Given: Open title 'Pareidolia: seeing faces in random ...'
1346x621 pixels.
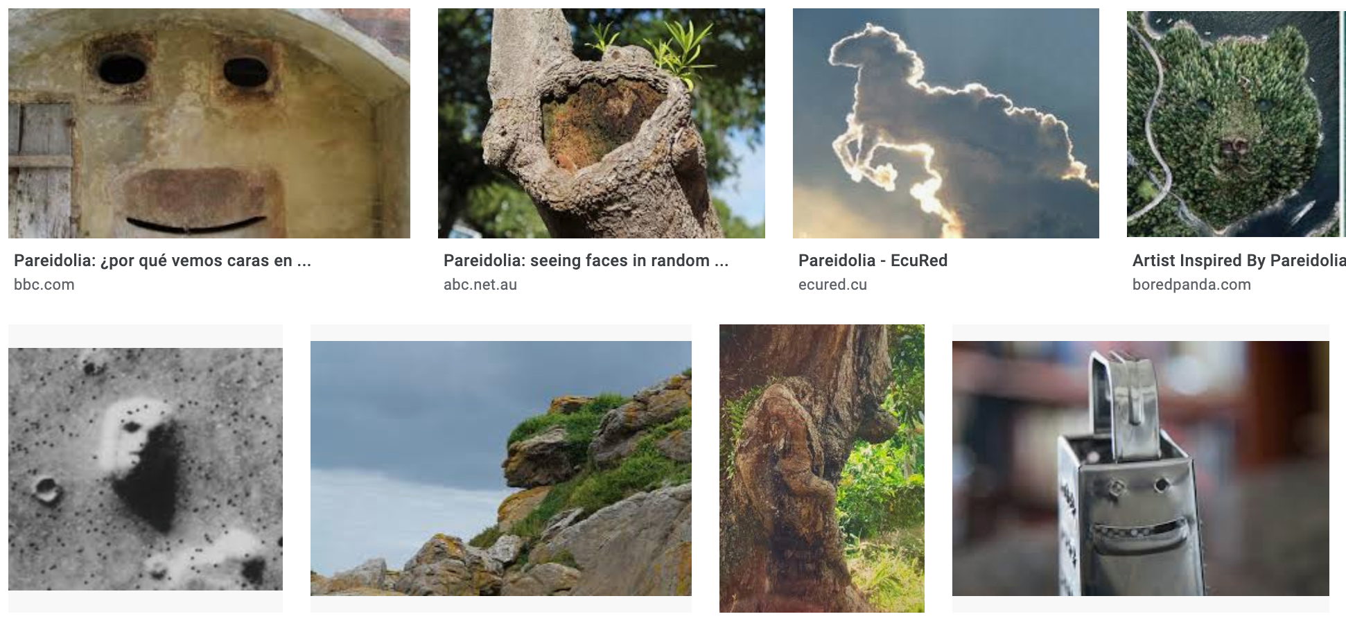Looking at the screenshot, I should (586, 261).
